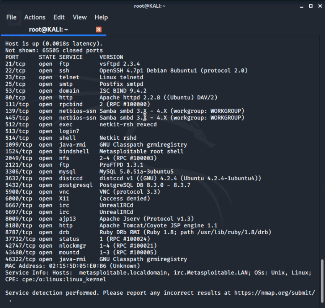The width and height of the screenshot is (325, 308).
Task: Click the 139/tcp port entry
Action: click(17, 111)
